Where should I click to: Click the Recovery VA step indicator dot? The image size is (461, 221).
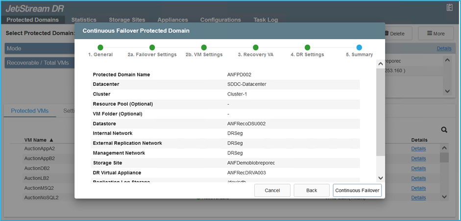point(255,48)
